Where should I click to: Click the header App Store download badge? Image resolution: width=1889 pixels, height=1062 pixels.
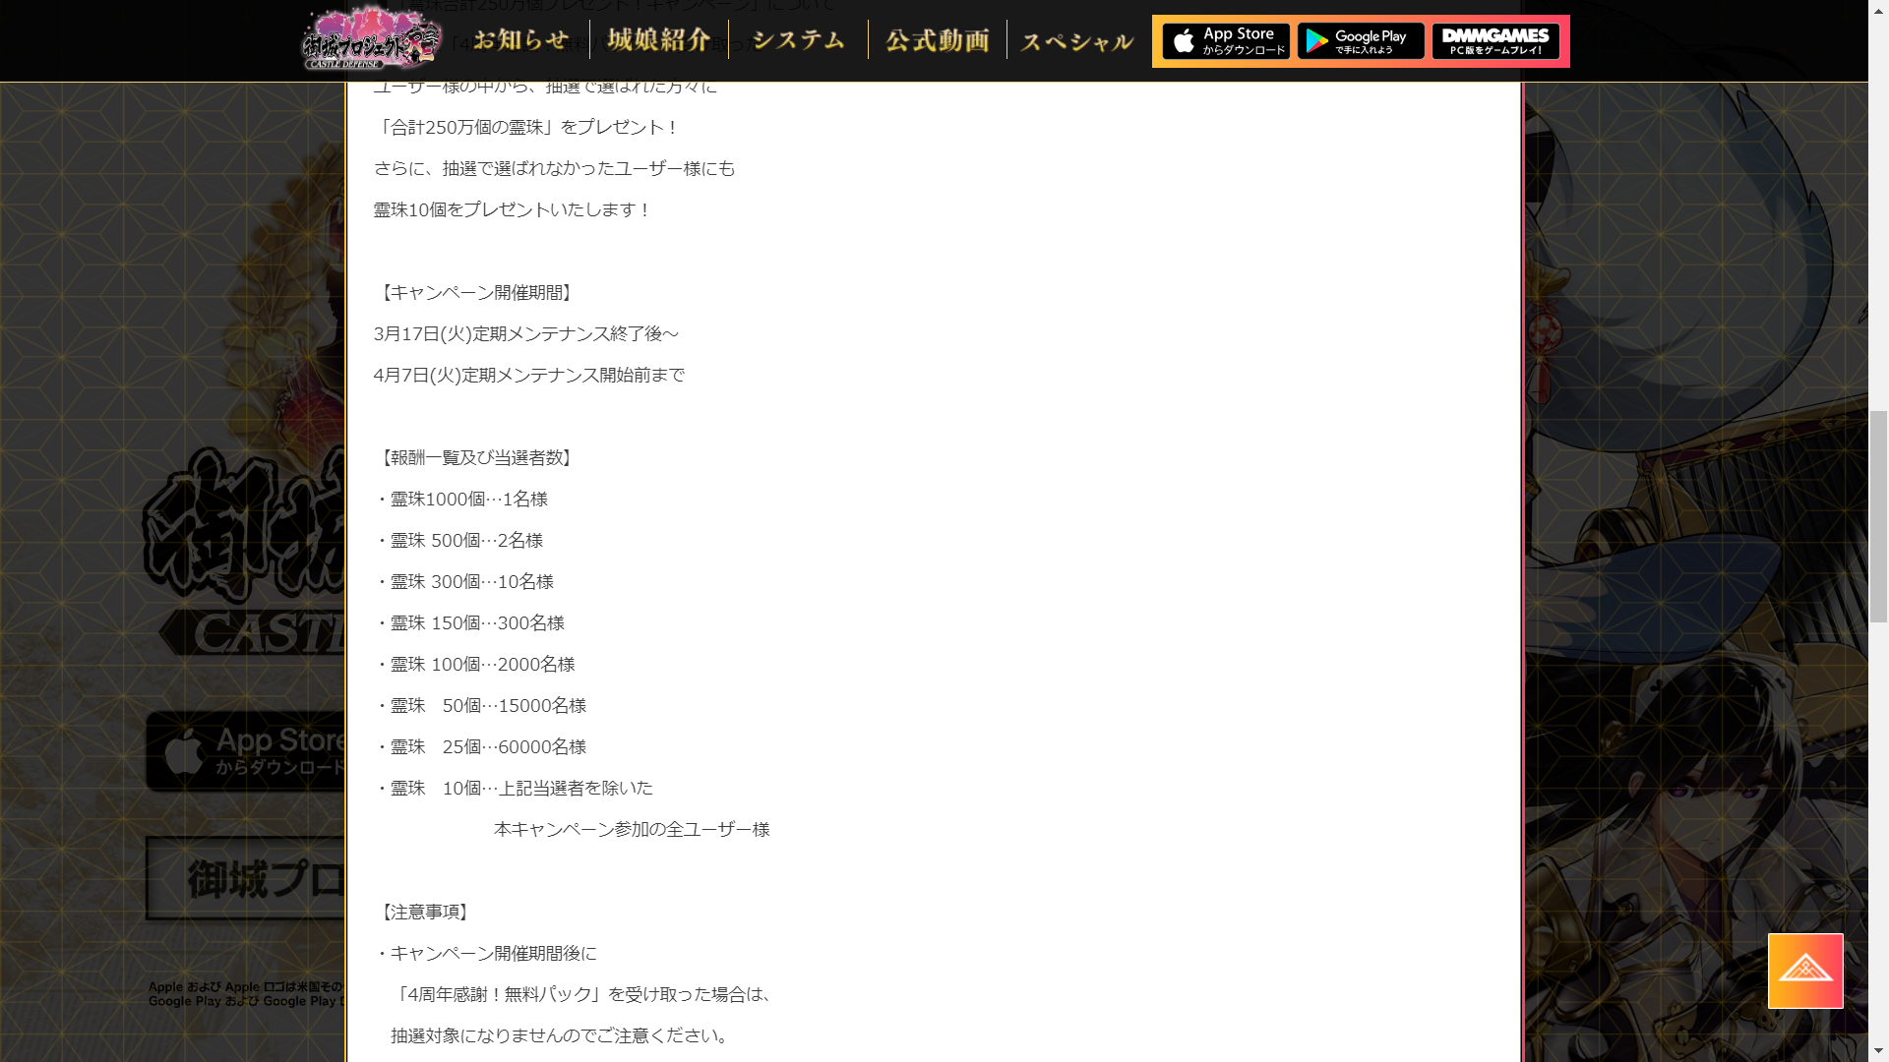pyautogui.click(x=1226, y=41)
